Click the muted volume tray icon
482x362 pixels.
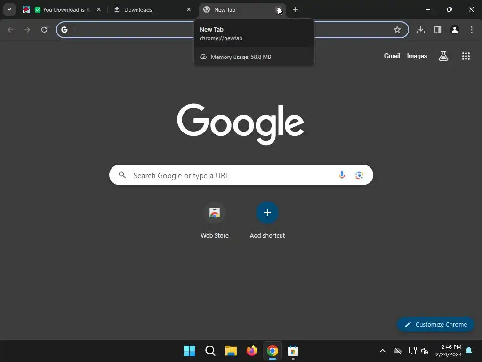tap(425, 351)
